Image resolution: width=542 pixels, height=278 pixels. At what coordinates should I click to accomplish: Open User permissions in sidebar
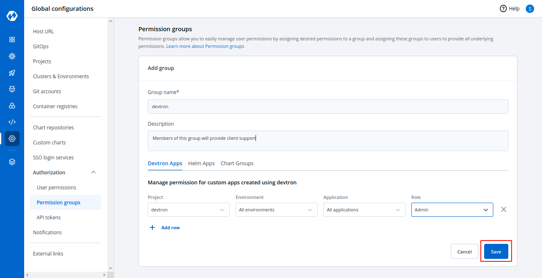pyautogui.click(x=56, y=188)
